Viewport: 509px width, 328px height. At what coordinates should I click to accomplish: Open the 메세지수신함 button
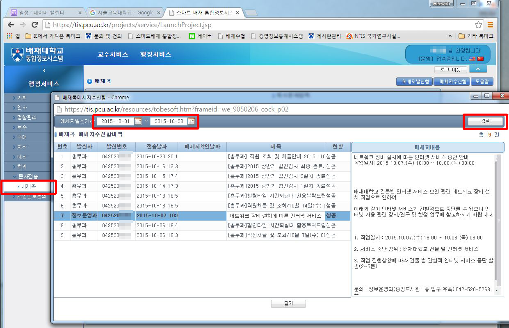coord(452,82)
